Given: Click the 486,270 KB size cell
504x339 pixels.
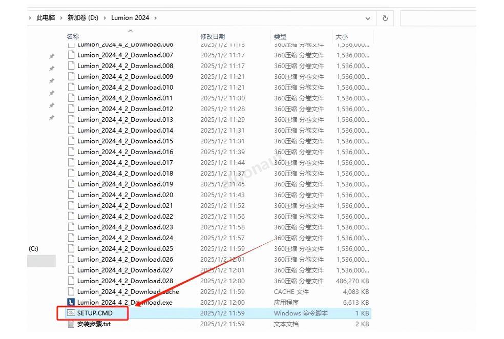Looking at the screenshot, I should (352, 281).
